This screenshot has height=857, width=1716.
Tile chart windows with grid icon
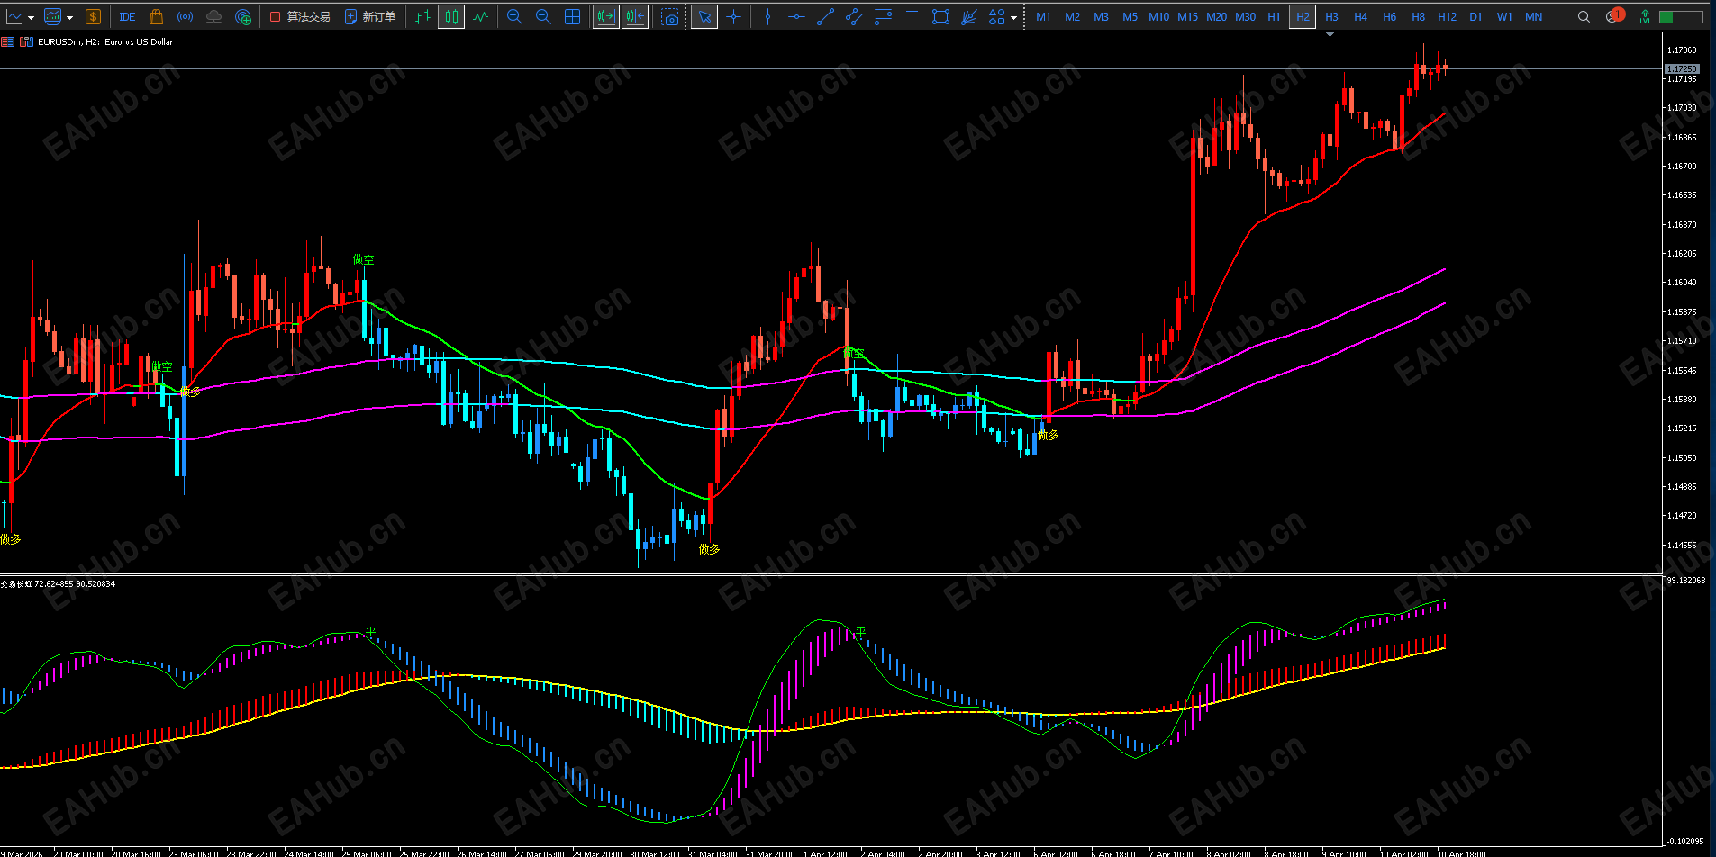pos(572,16)
